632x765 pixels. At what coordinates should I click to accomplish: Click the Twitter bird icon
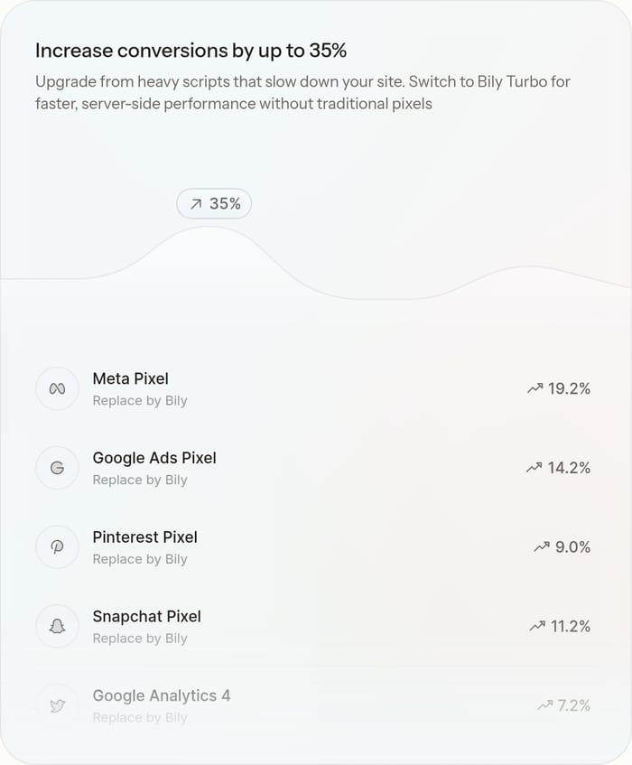pyautogui.click(x=57, y=705)
